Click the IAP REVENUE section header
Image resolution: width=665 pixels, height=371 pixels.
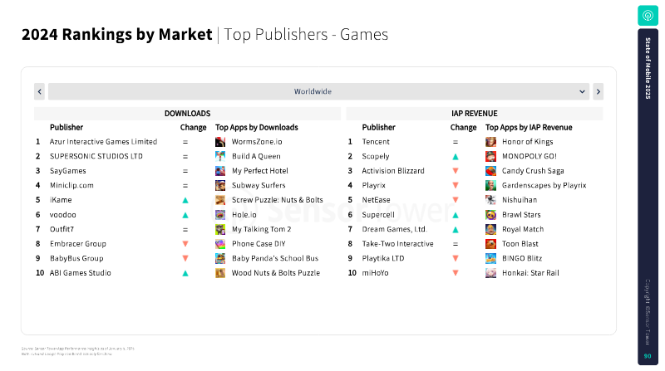click(x=475, y=114)
